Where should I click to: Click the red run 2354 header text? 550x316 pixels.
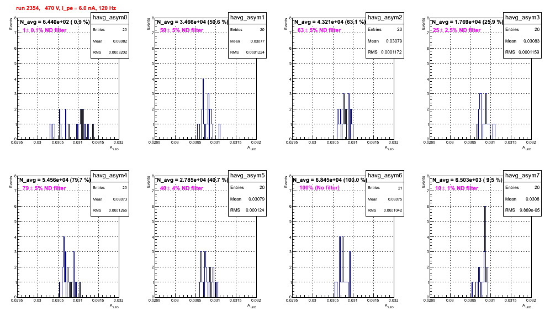coord(66,8)
